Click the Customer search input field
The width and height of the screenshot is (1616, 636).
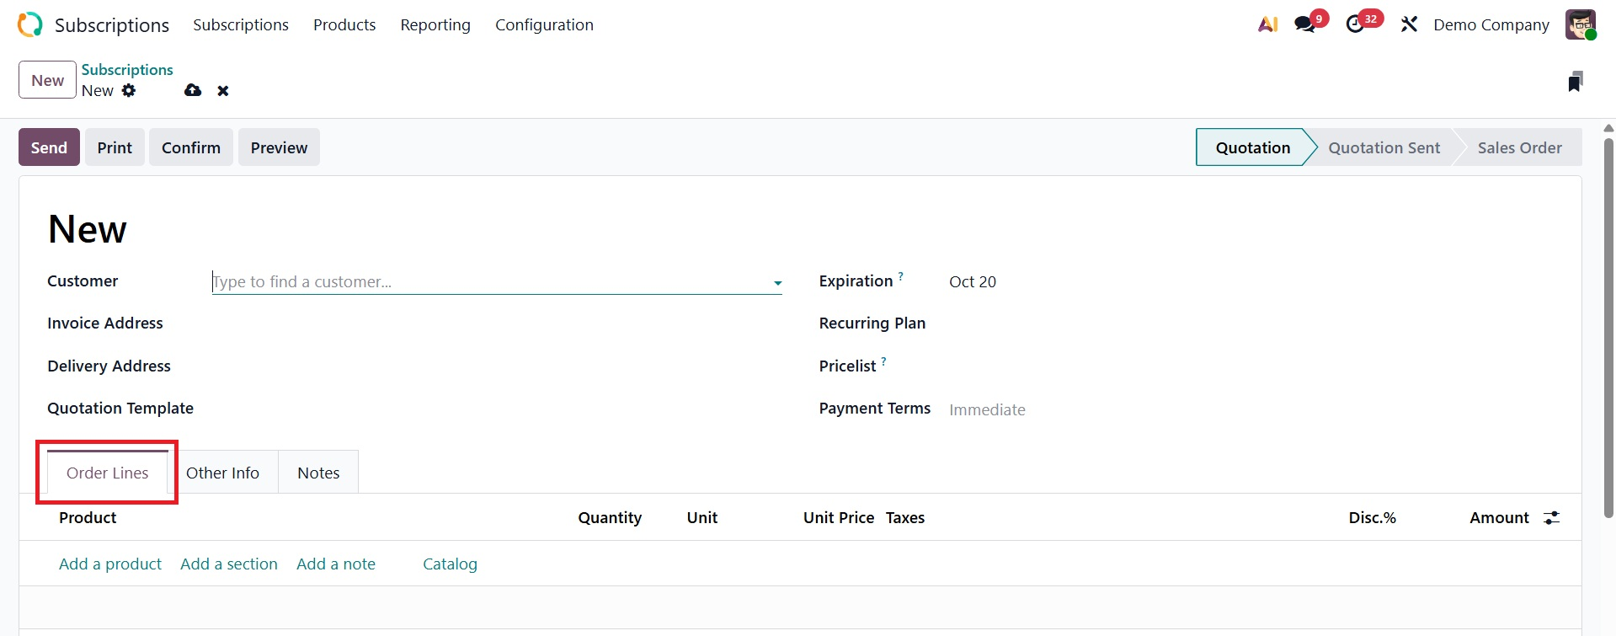click(488, 282)
